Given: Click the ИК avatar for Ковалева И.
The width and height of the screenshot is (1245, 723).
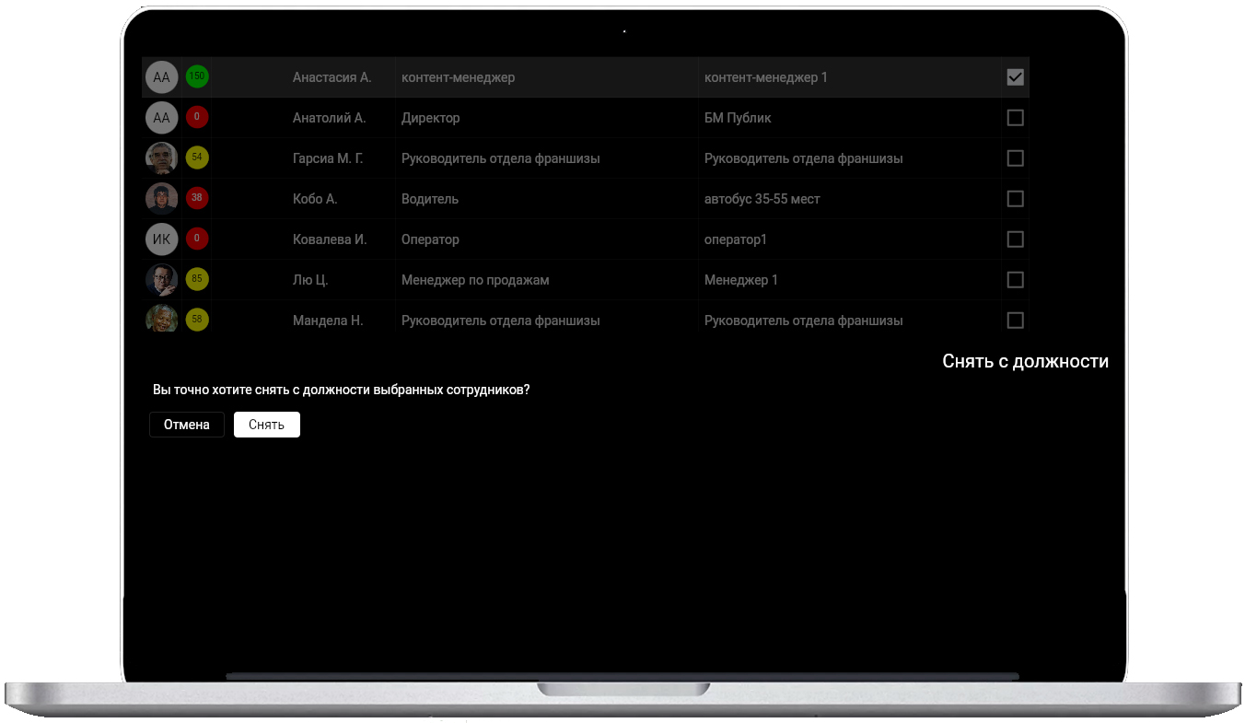Looking at the screenshot, I should click(x=161, y=239).
